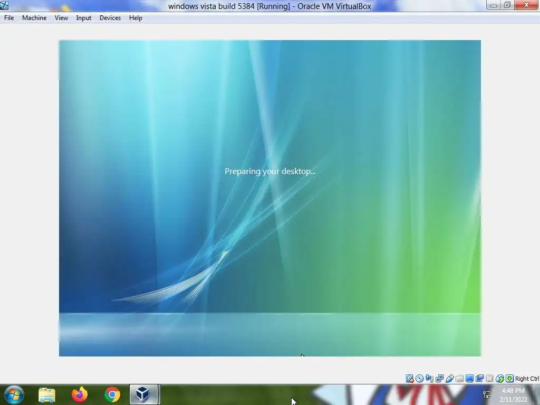The image size is (540, 405).
Task: Click the optical disc status icon
Action: (419, 379)
